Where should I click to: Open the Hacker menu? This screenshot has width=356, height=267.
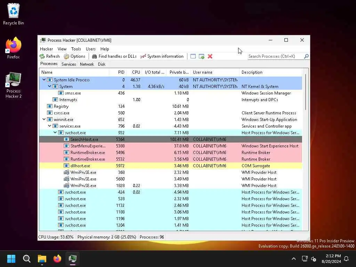[46, 49]
